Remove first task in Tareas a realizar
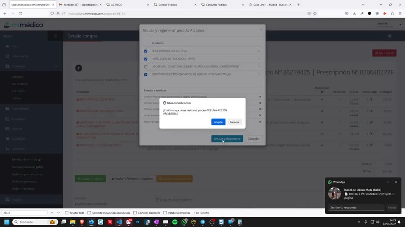405x227 pixels. (x=260, y=97)
